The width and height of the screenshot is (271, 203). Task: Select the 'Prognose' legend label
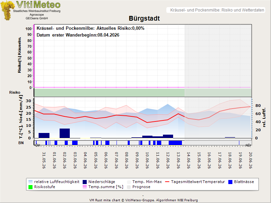point(141,187)
